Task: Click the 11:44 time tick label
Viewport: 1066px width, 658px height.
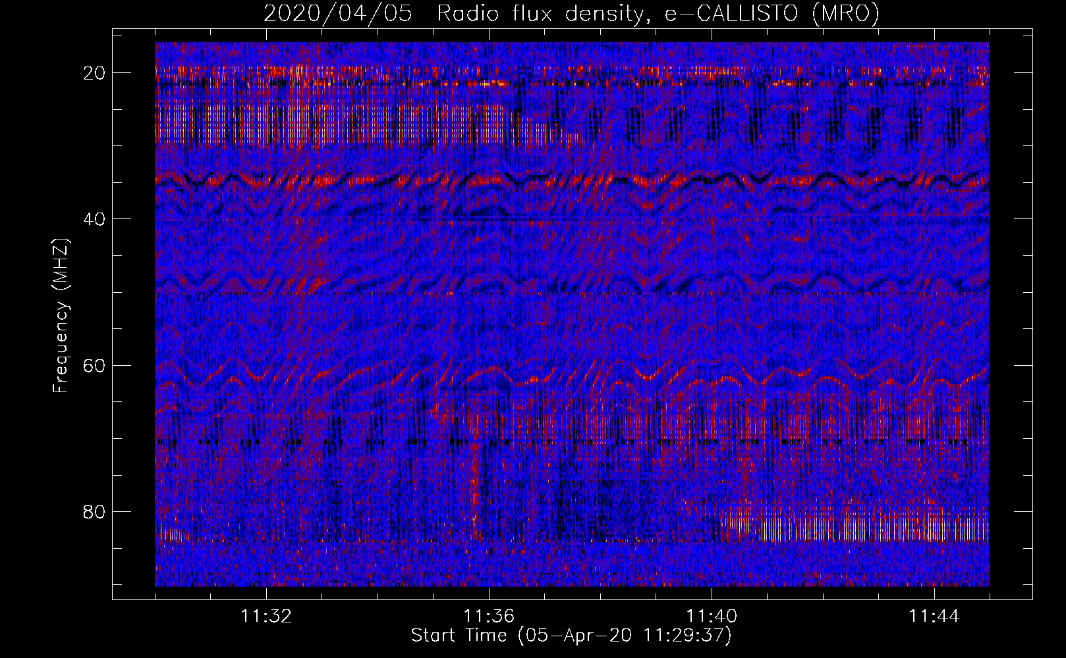Action: 934,616
